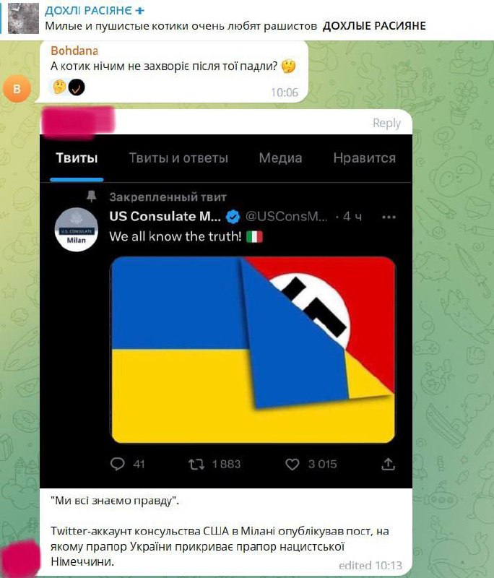Viewport: 494px width, 578px height.
Task: Click the black checkmark reaction avatar
Action: point(77,87)
